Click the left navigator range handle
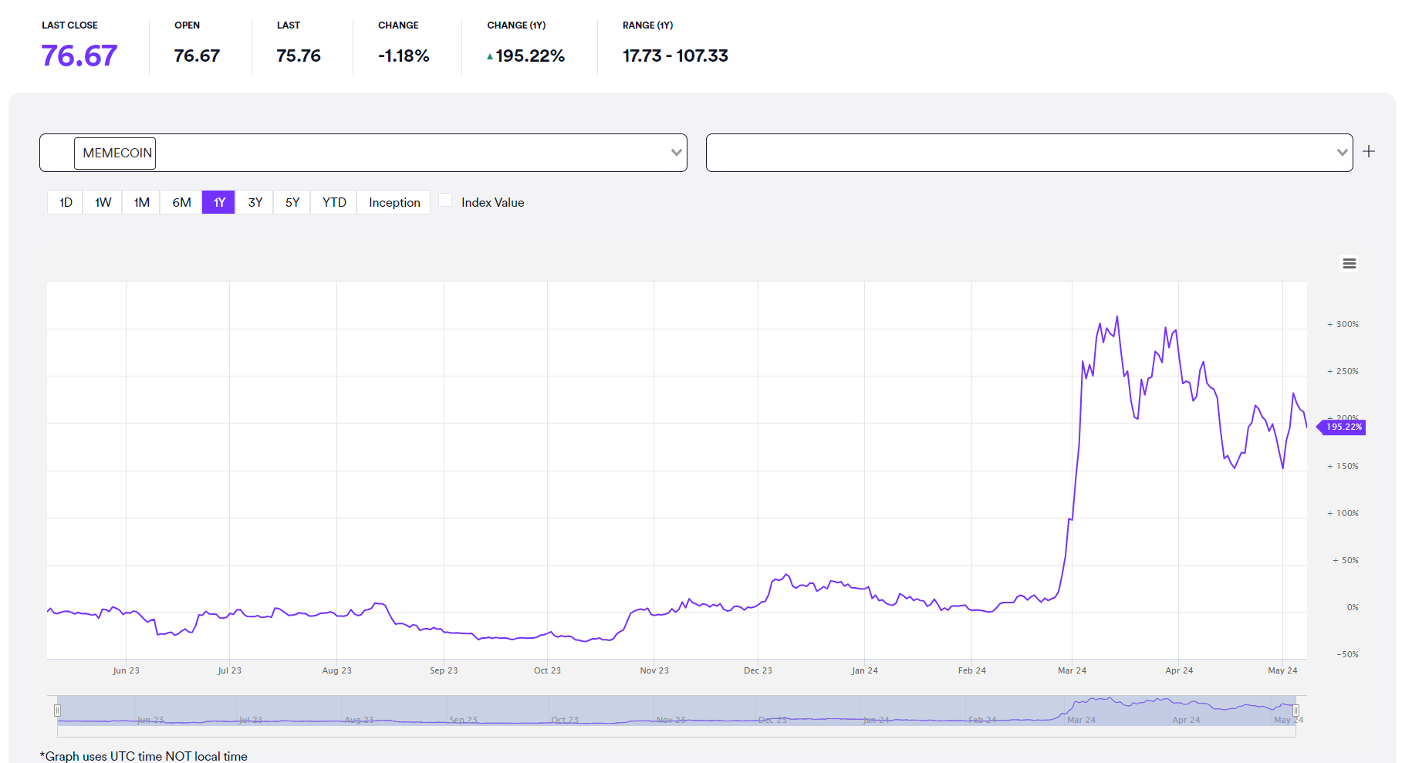The image size is (1412, 763). (57, 711)
